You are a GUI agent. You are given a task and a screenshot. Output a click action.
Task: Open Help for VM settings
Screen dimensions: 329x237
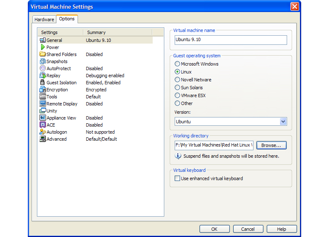point(282,229)
